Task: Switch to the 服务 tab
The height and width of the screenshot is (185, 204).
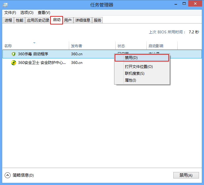Action: click(97, 20)
